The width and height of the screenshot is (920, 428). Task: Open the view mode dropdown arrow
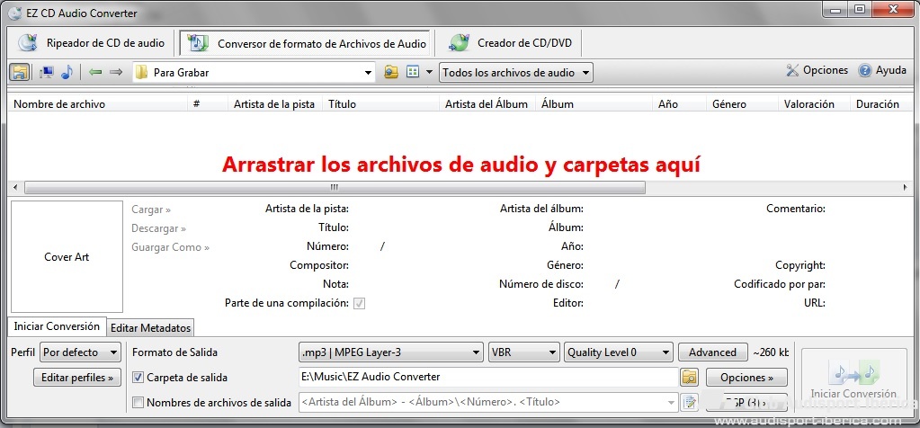(x=430, y=73)
